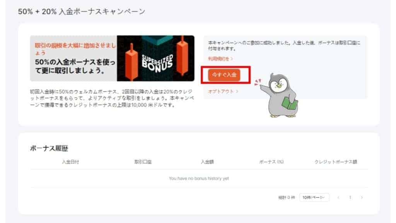Click the 'You have no bonus history yet' message

click(x=199, y=178)
